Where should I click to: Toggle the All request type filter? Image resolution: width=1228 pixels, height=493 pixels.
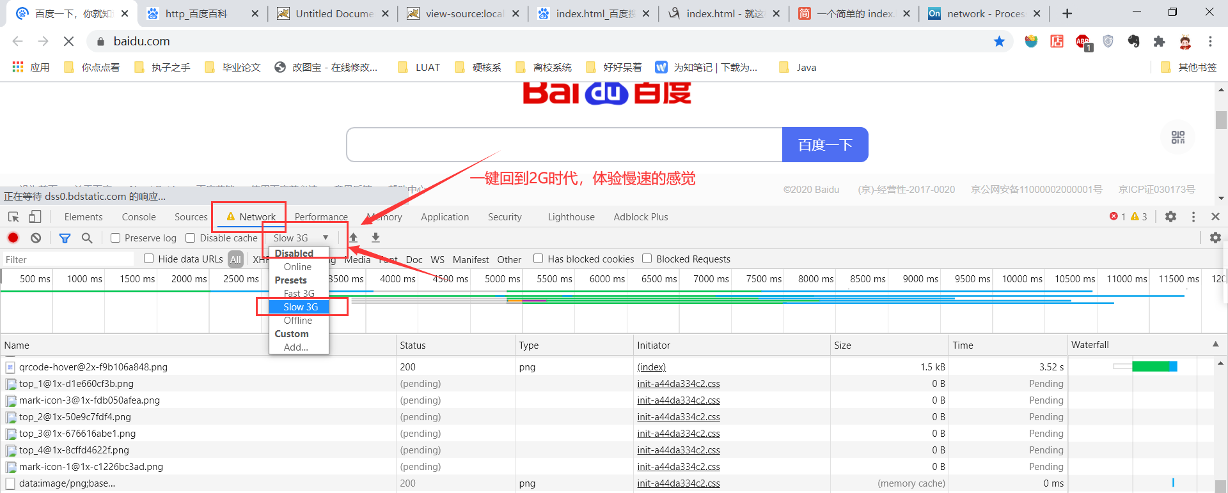[x=235, y=259]
